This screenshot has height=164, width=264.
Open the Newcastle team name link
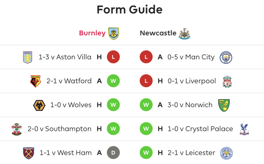[x=158, y=33]
